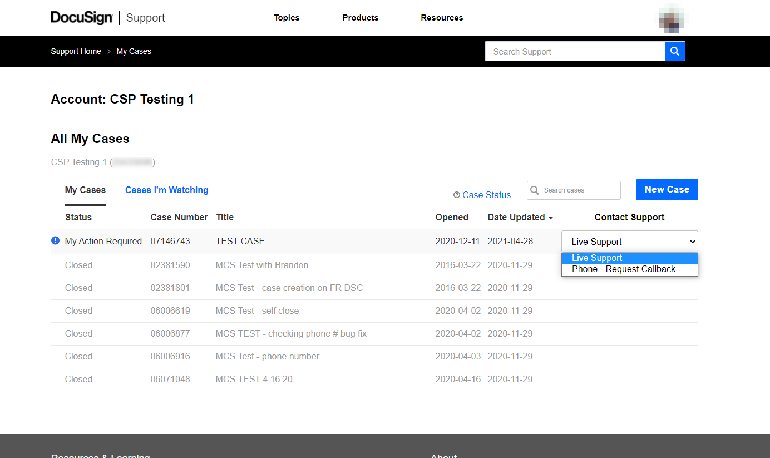This screenshot has height=458, width=770.
Task: Click the New Case button
Action: [x=667, y=190]
